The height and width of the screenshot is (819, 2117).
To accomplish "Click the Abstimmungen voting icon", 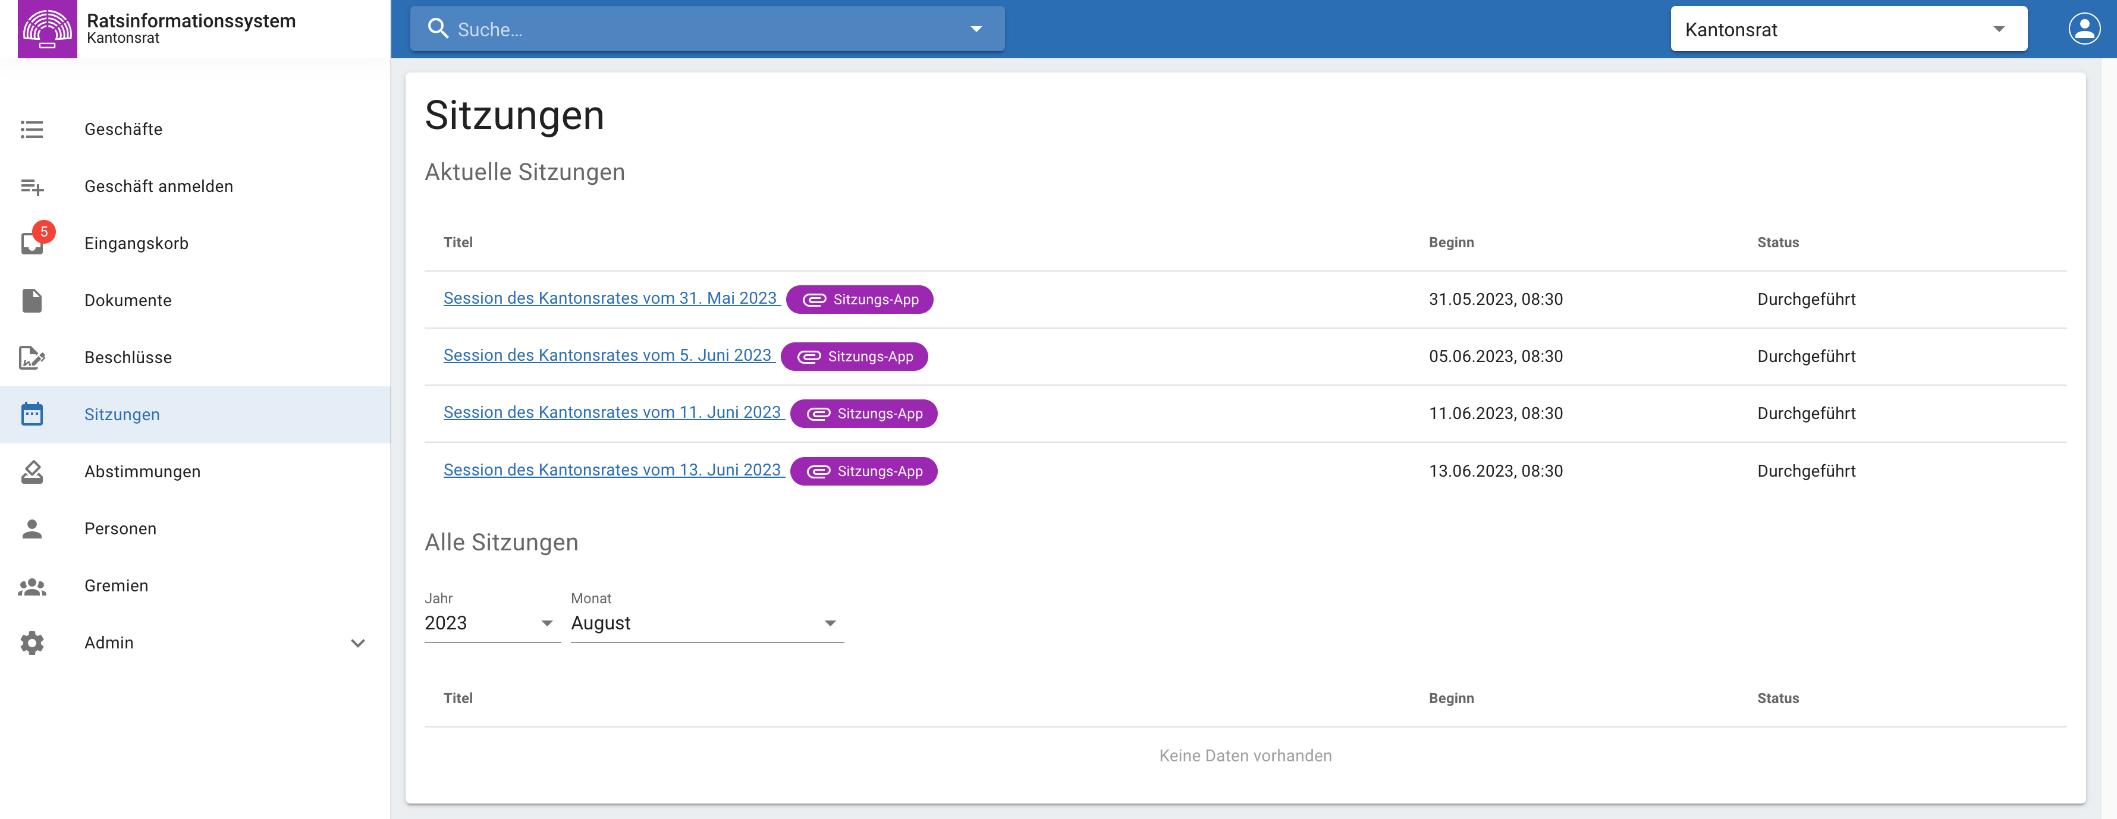I will tap(32, 471).
